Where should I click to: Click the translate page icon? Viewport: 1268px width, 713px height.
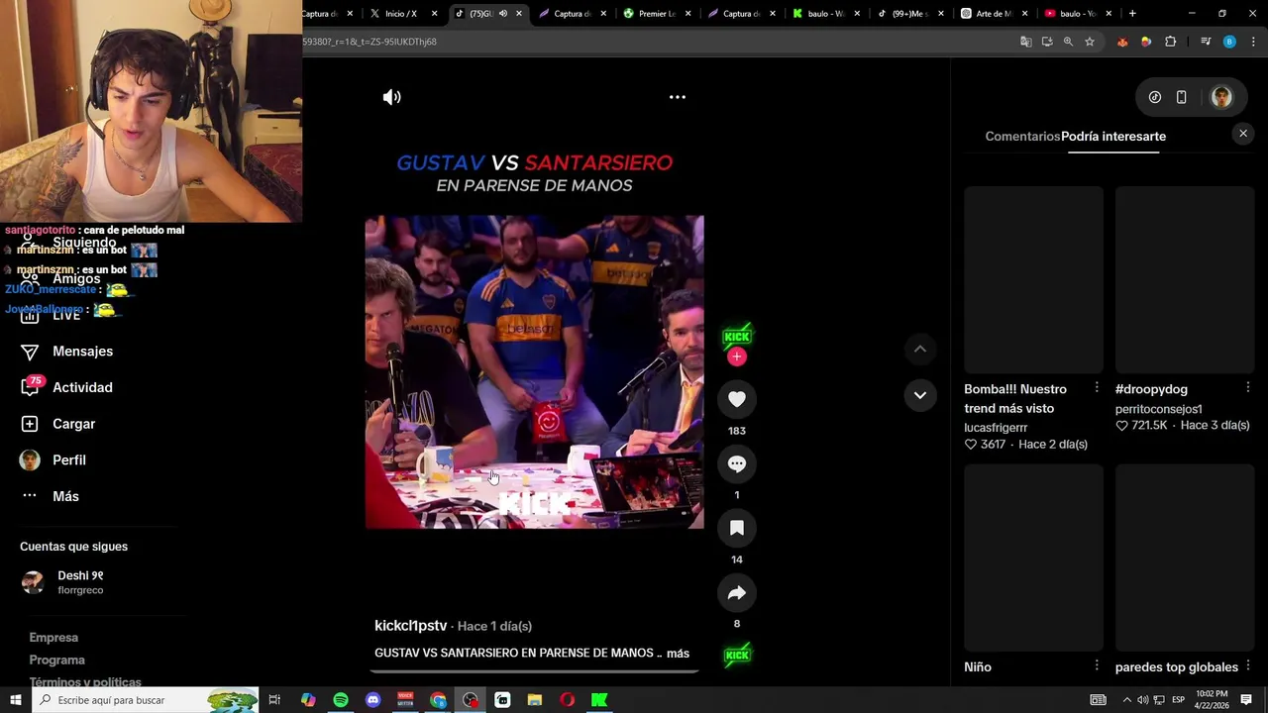point(1026,42)
